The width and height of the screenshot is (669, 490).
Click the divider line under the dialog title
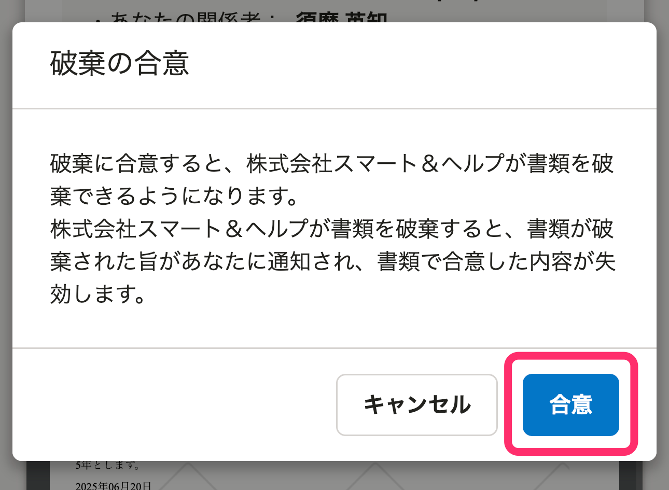(335, 108)
